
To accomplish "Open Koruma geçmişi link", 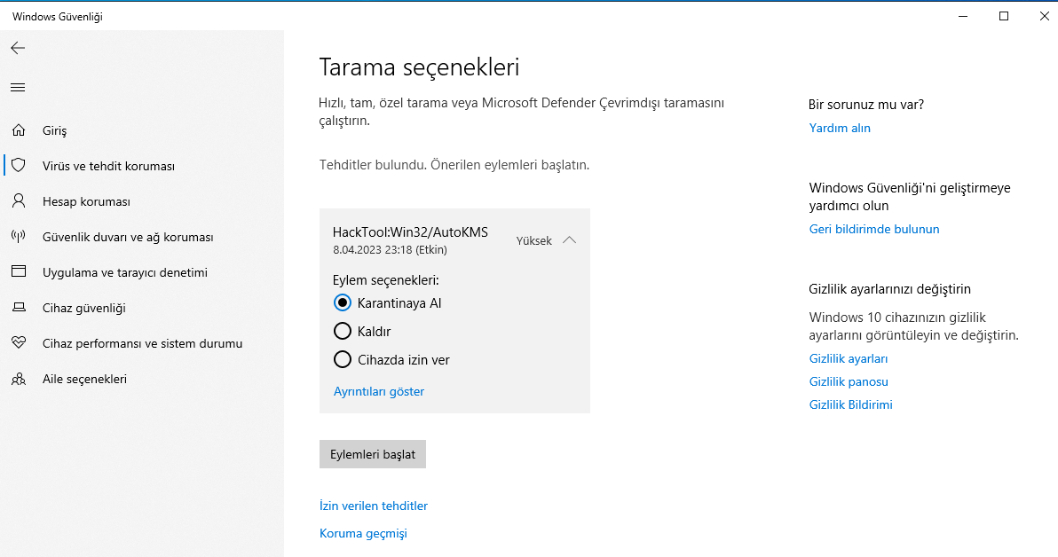I will point(363,533).
